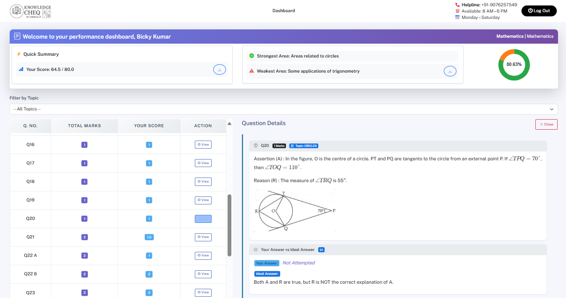The image size is (566, 298).
Task: Click the question table scrollbar thumb
Action: pos(229,225)
